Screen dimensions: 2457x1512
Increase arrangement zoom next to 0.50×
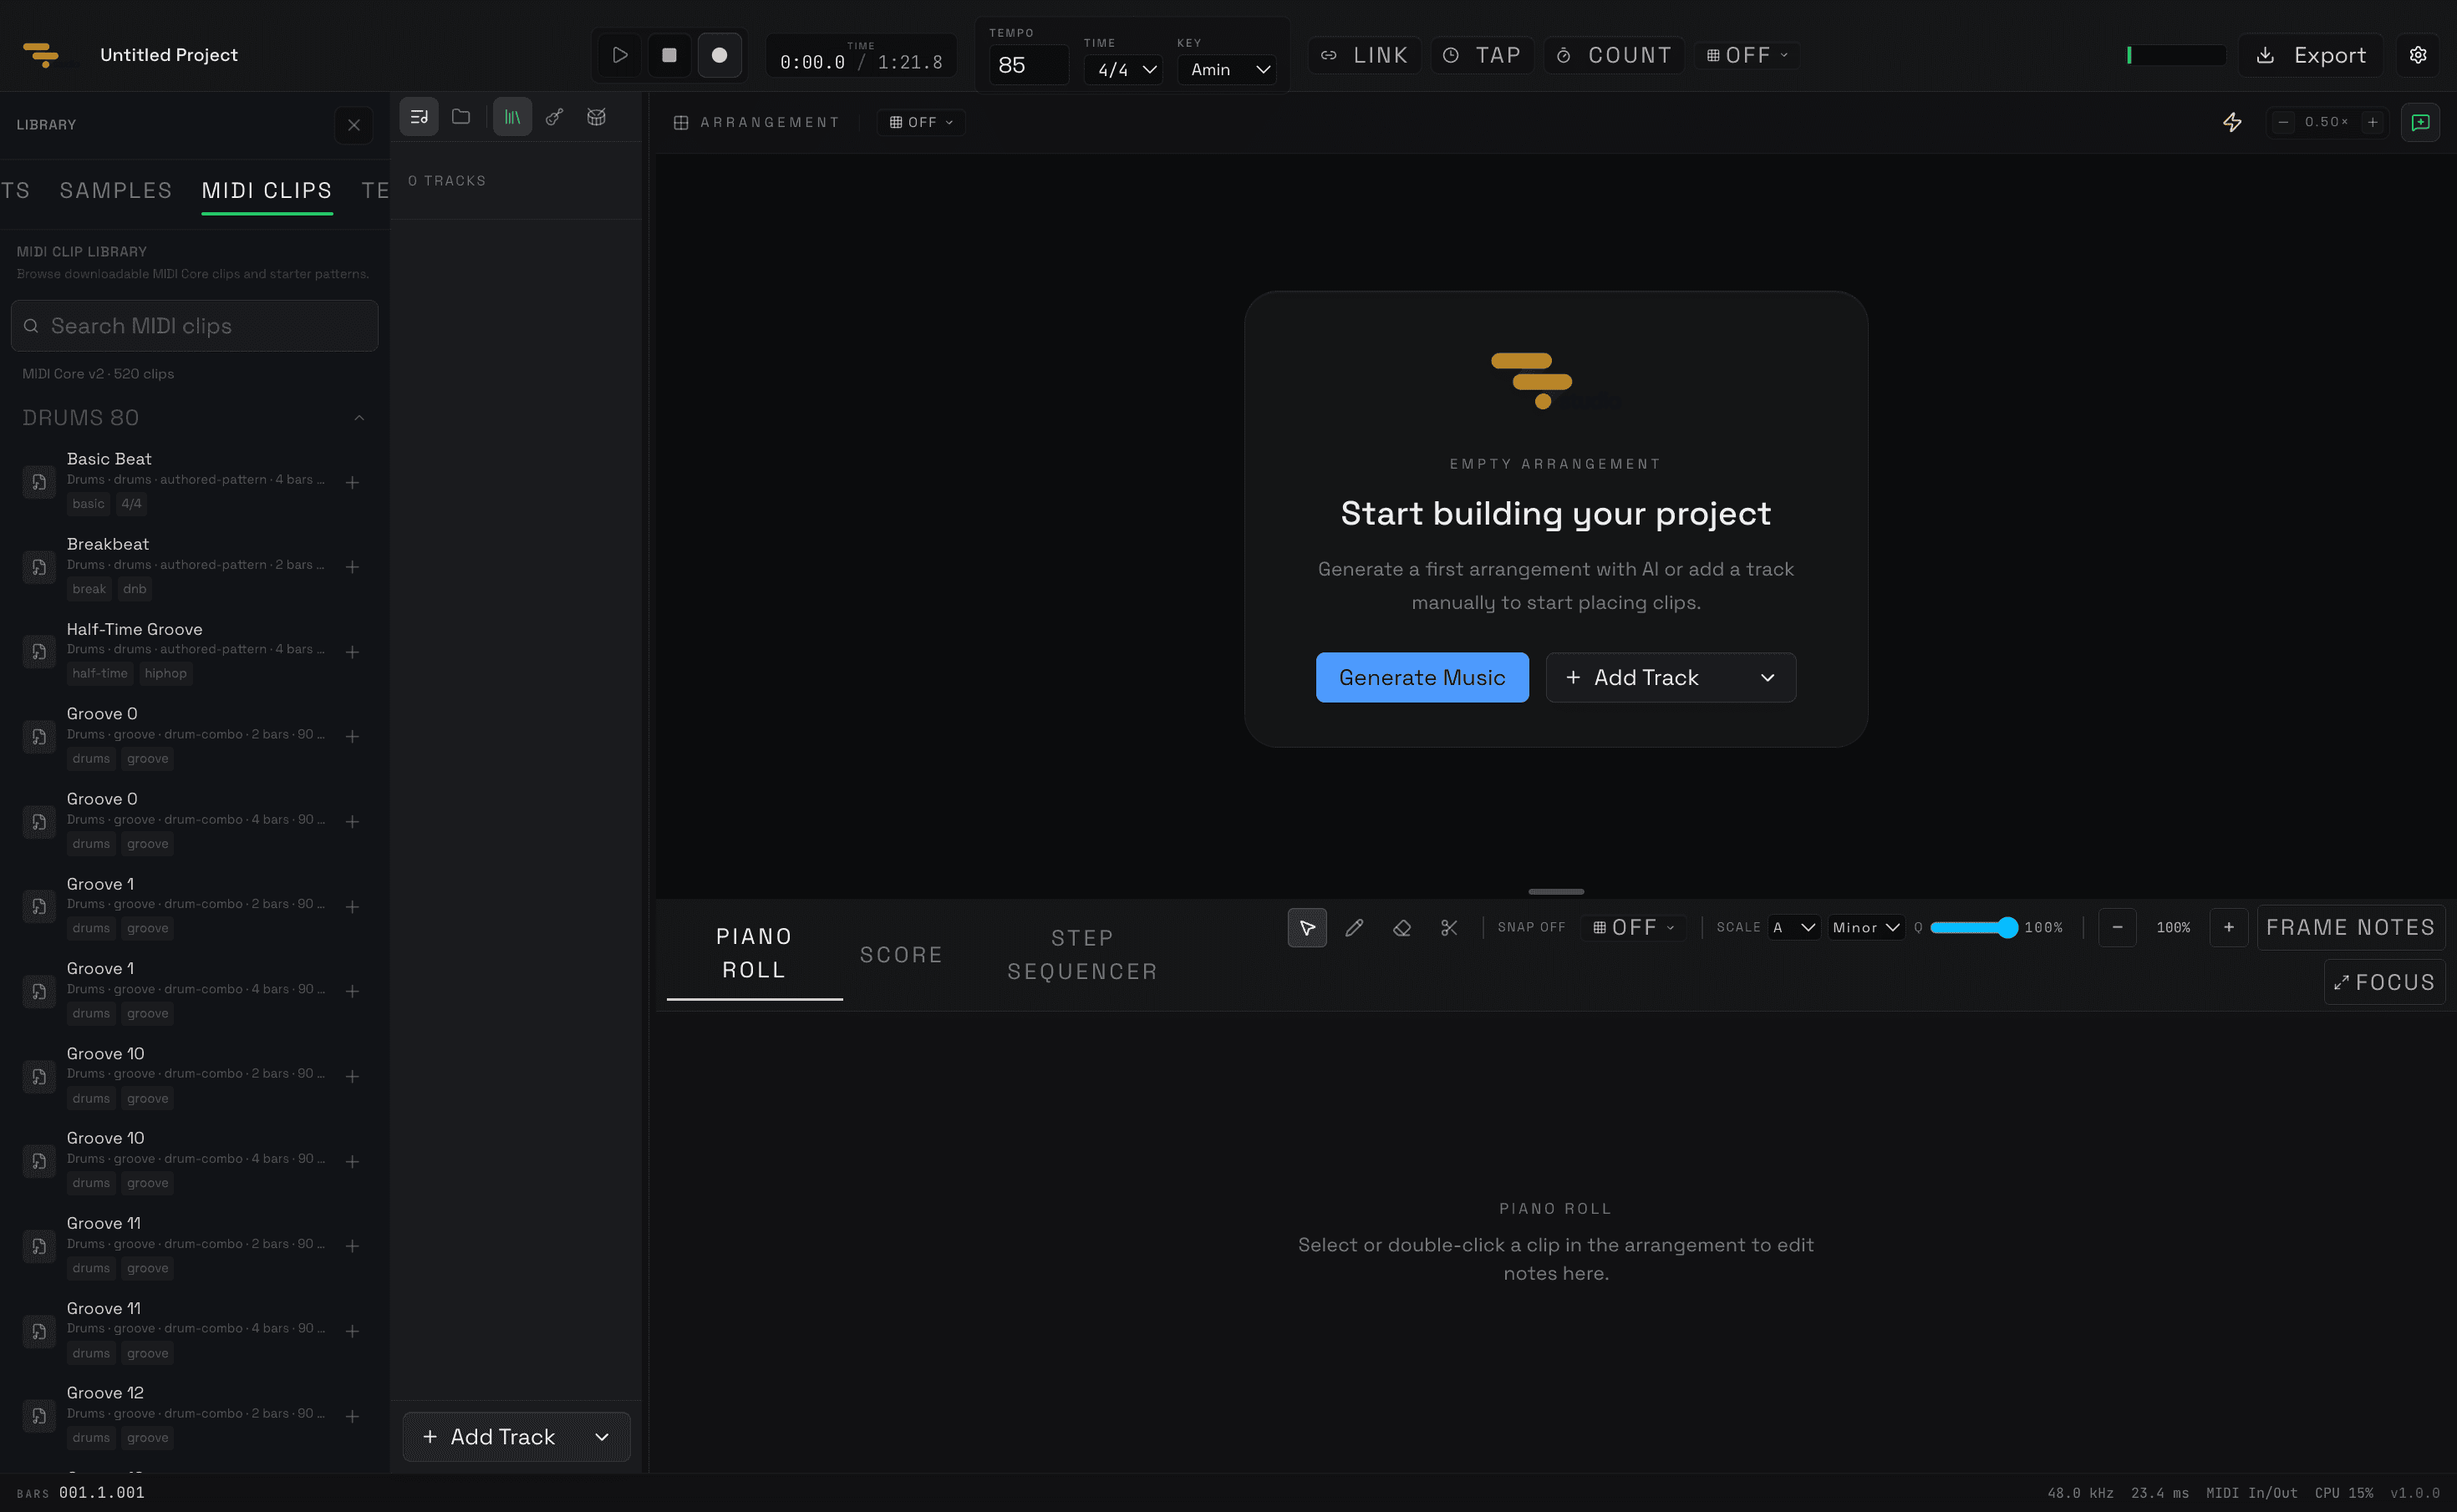coord(2372,122)
